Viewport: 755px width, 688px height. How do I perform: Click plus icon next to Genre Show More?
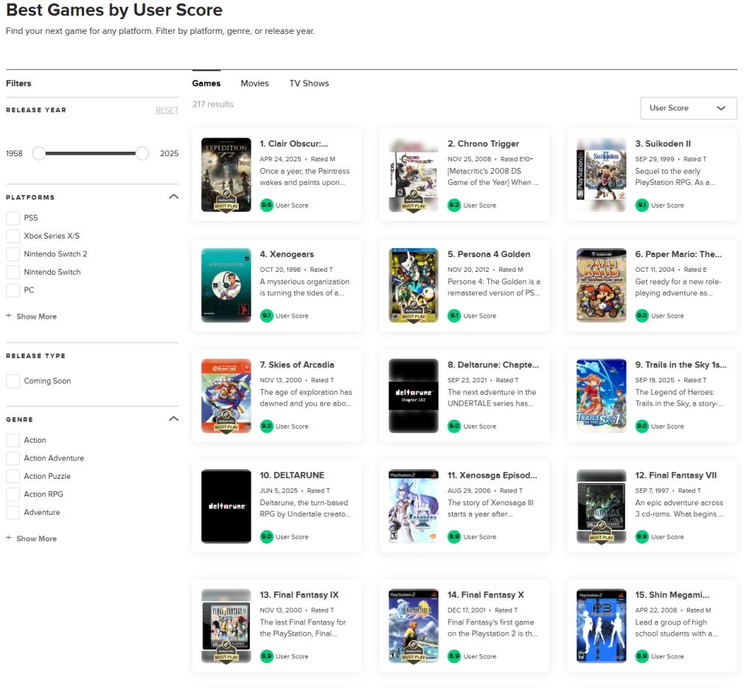coord(9,538)
